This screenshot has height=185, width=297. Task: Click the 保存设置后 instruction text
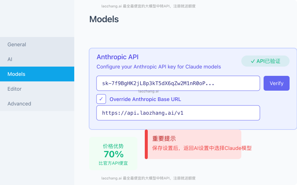[202, 148]
